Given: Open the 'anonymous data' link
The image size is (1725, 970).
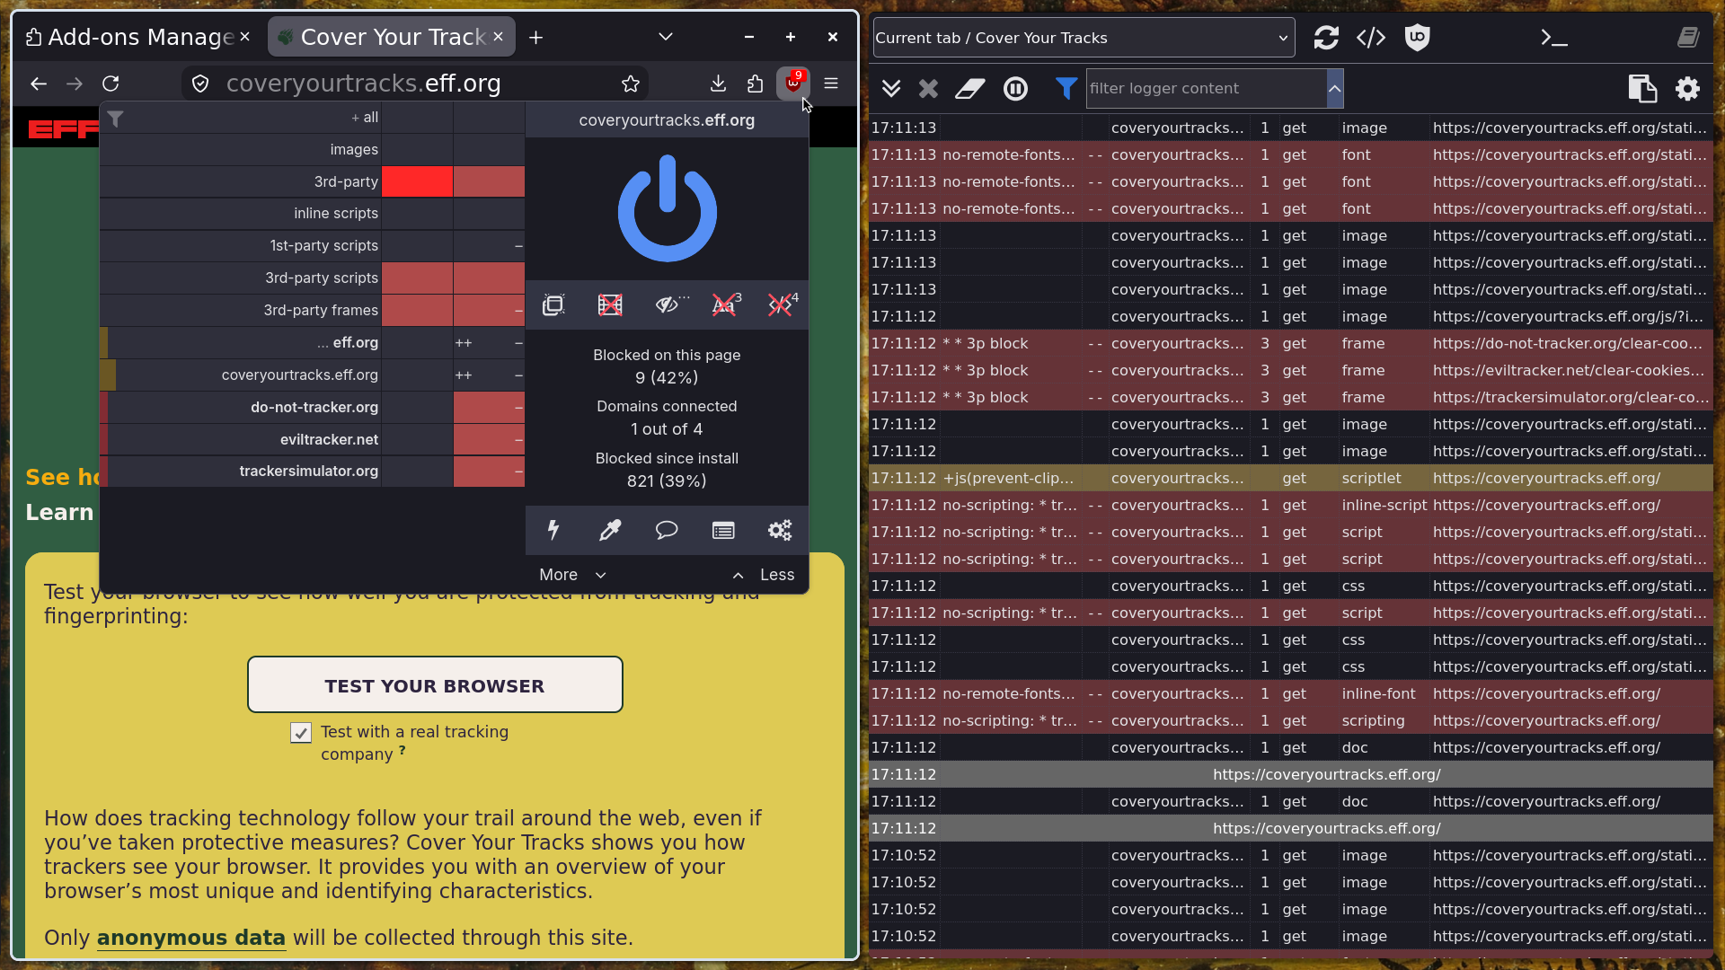Looking at the screenshot, I should coord(190,938).
